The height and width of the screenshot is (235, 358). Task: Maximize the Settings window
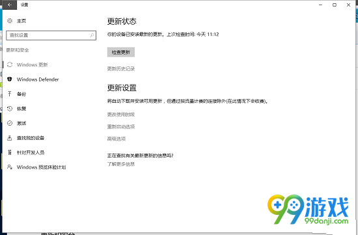[x=335, y=5]
